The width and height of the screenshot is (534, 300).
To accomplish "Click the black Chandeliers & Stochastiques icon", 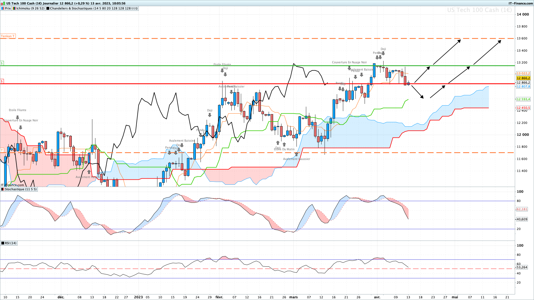I will pyautogui.click(x=48, y=8).
